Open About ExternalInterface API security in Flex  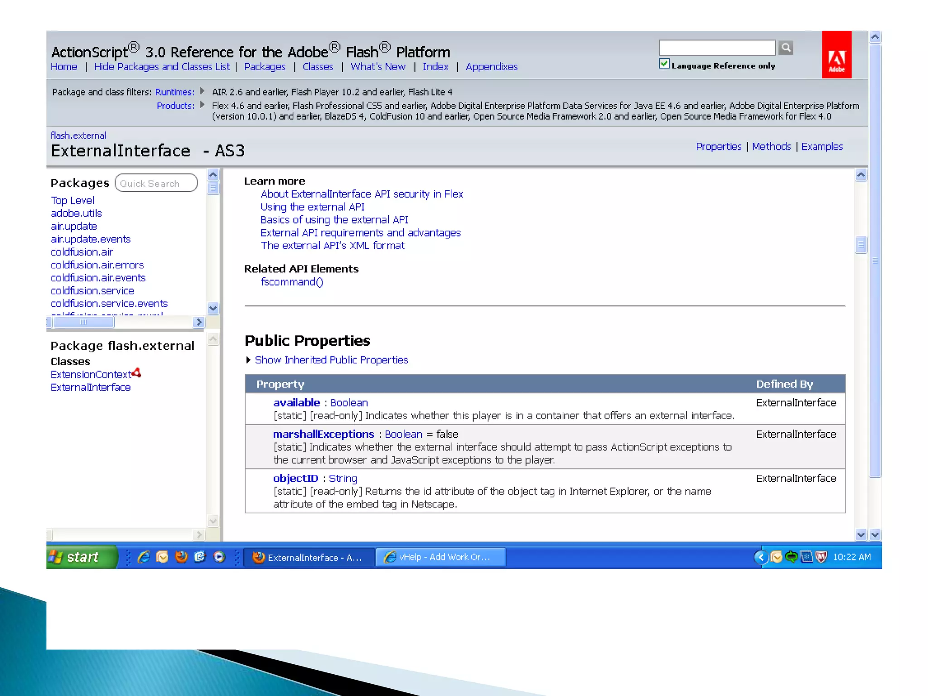362,194
